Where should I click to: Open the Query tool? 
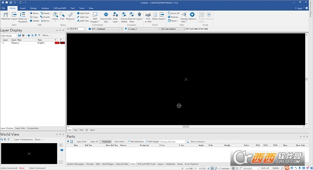pos(55,17)
